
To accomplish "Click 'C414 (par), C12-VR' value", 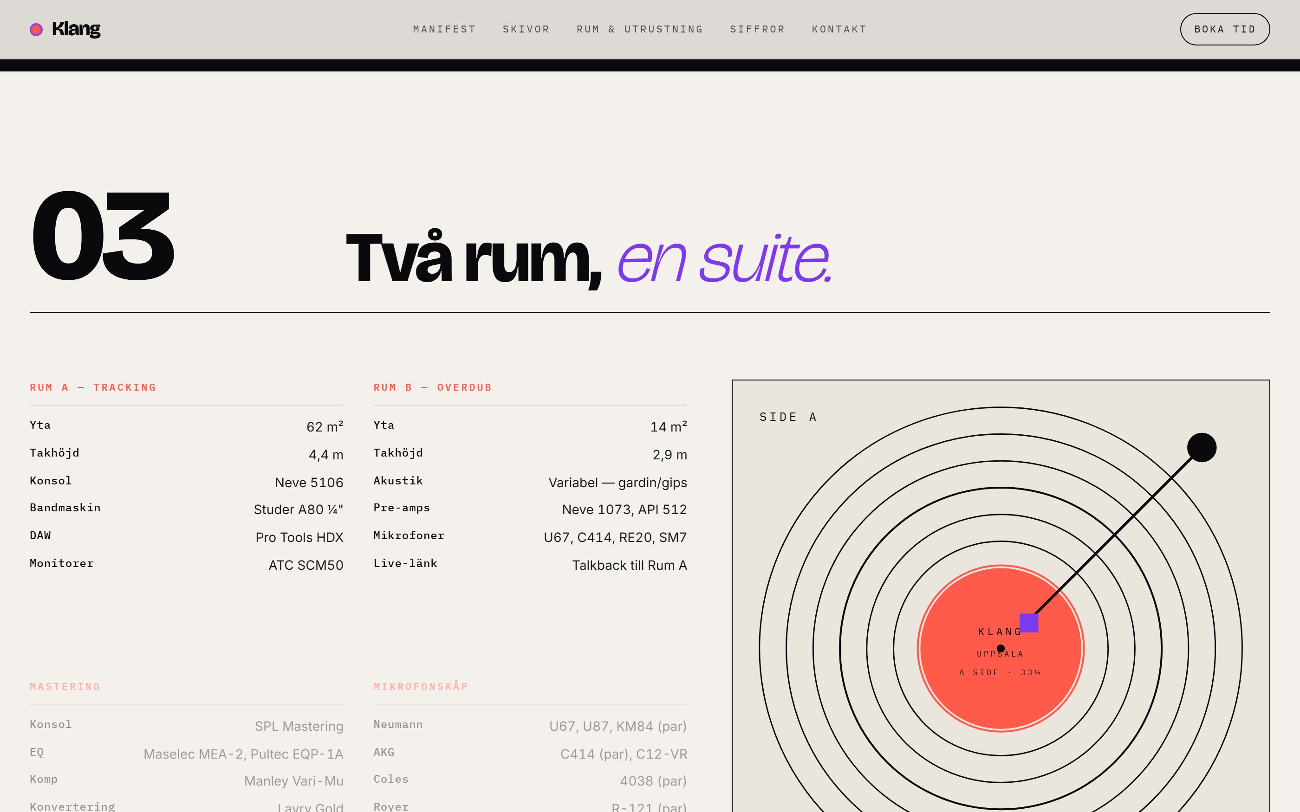I will pos(624,754).
